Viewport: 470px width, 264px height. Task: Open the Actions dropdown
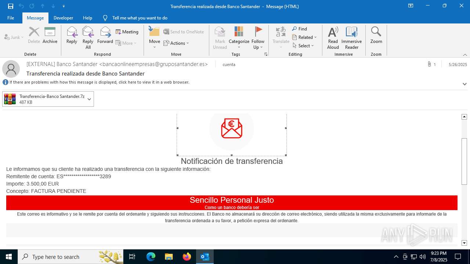pos(176,43)
